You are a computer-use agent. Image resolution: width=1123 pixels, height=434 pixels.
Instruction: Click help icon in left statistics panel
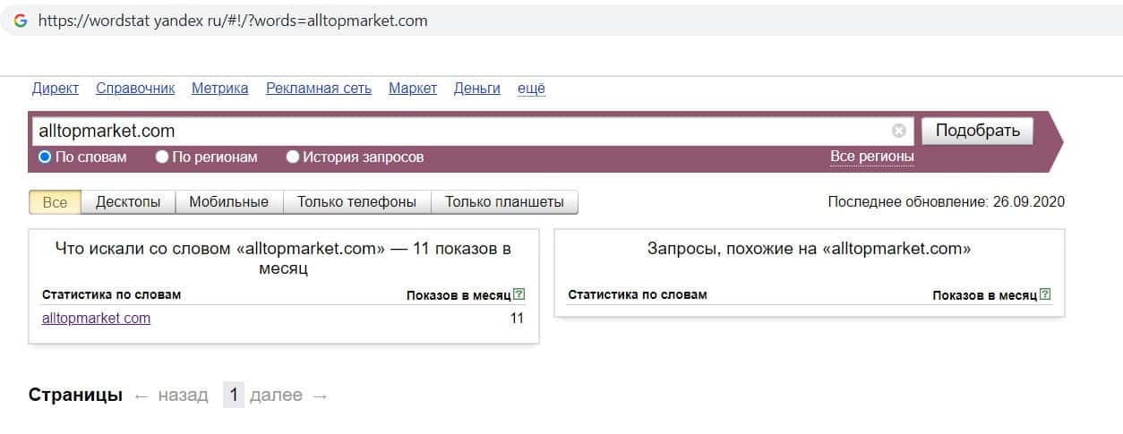click(x=519, y=294)
